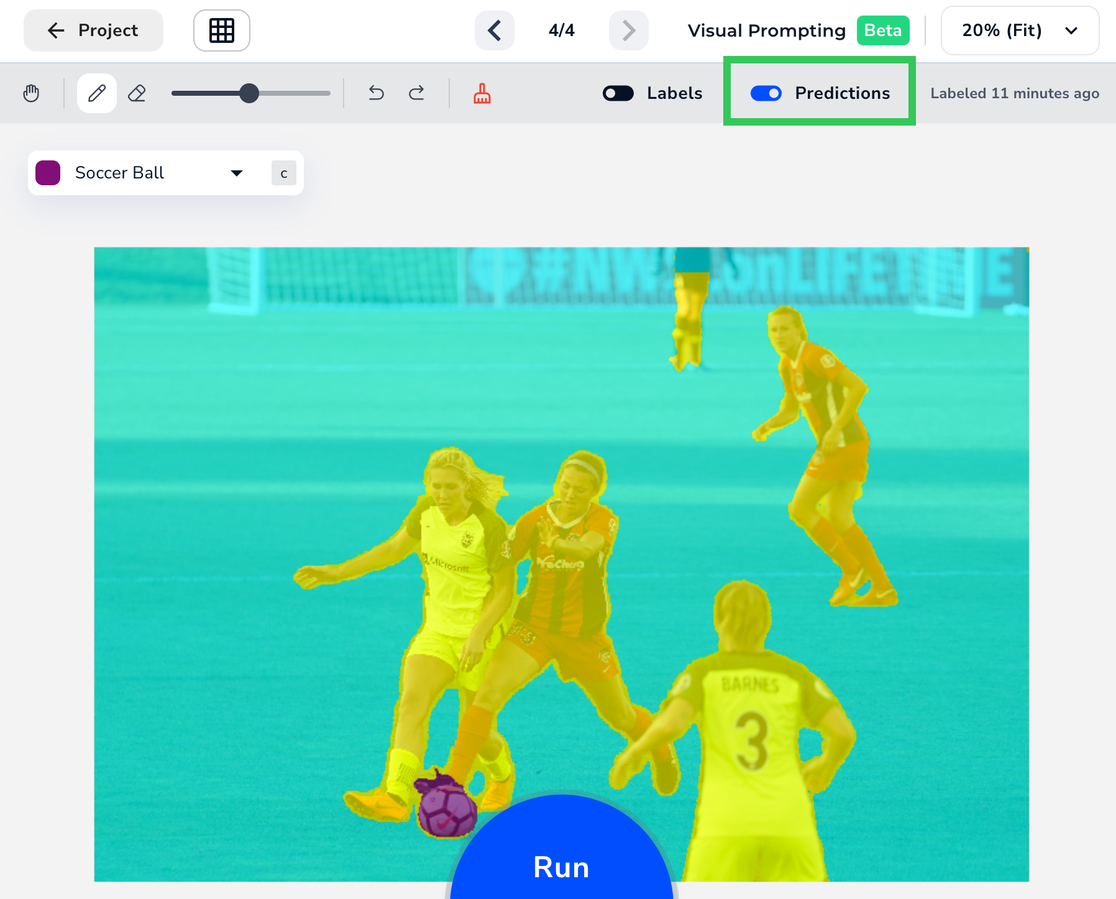This screenshot has height=899, width=1116.
Task: Open the grid view of images
Action: pos(222,30)
